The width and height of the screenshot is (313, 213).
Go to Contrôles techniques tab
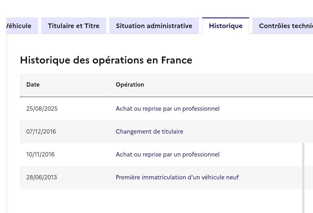tap(284, 26)
